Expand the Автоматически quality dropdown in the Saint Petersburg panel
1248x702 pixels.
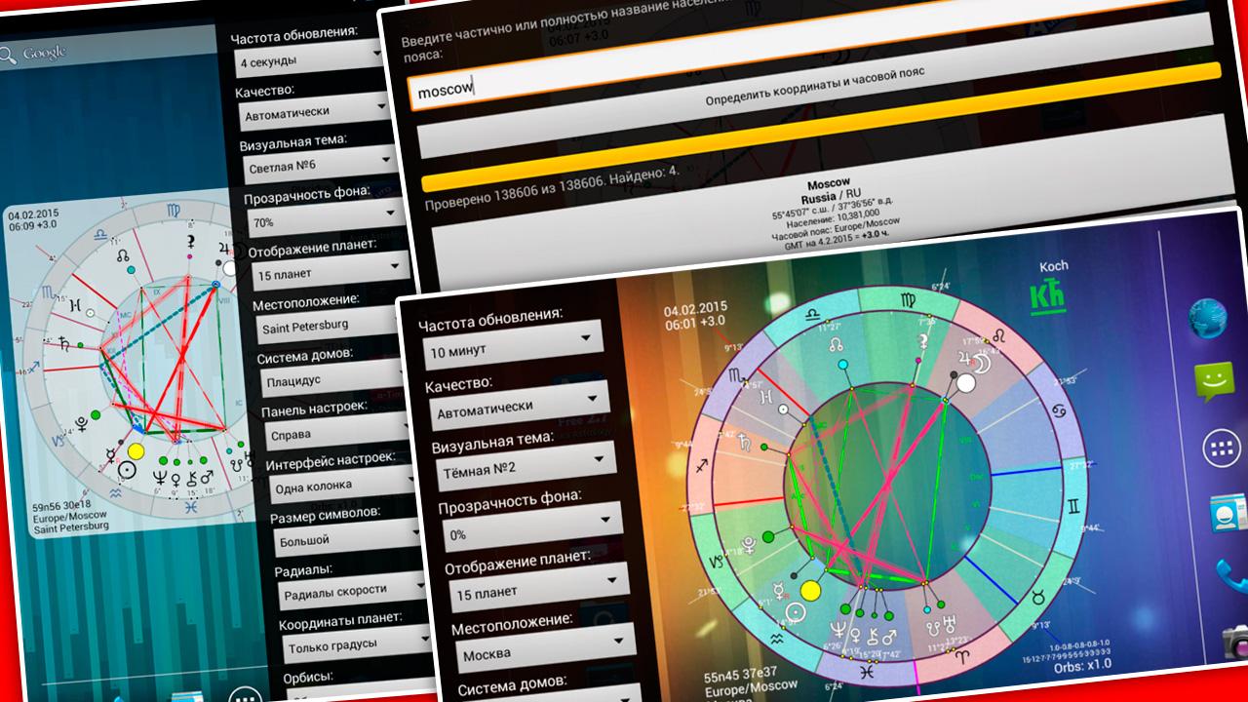pyautogui.click(x=314, y=112)
